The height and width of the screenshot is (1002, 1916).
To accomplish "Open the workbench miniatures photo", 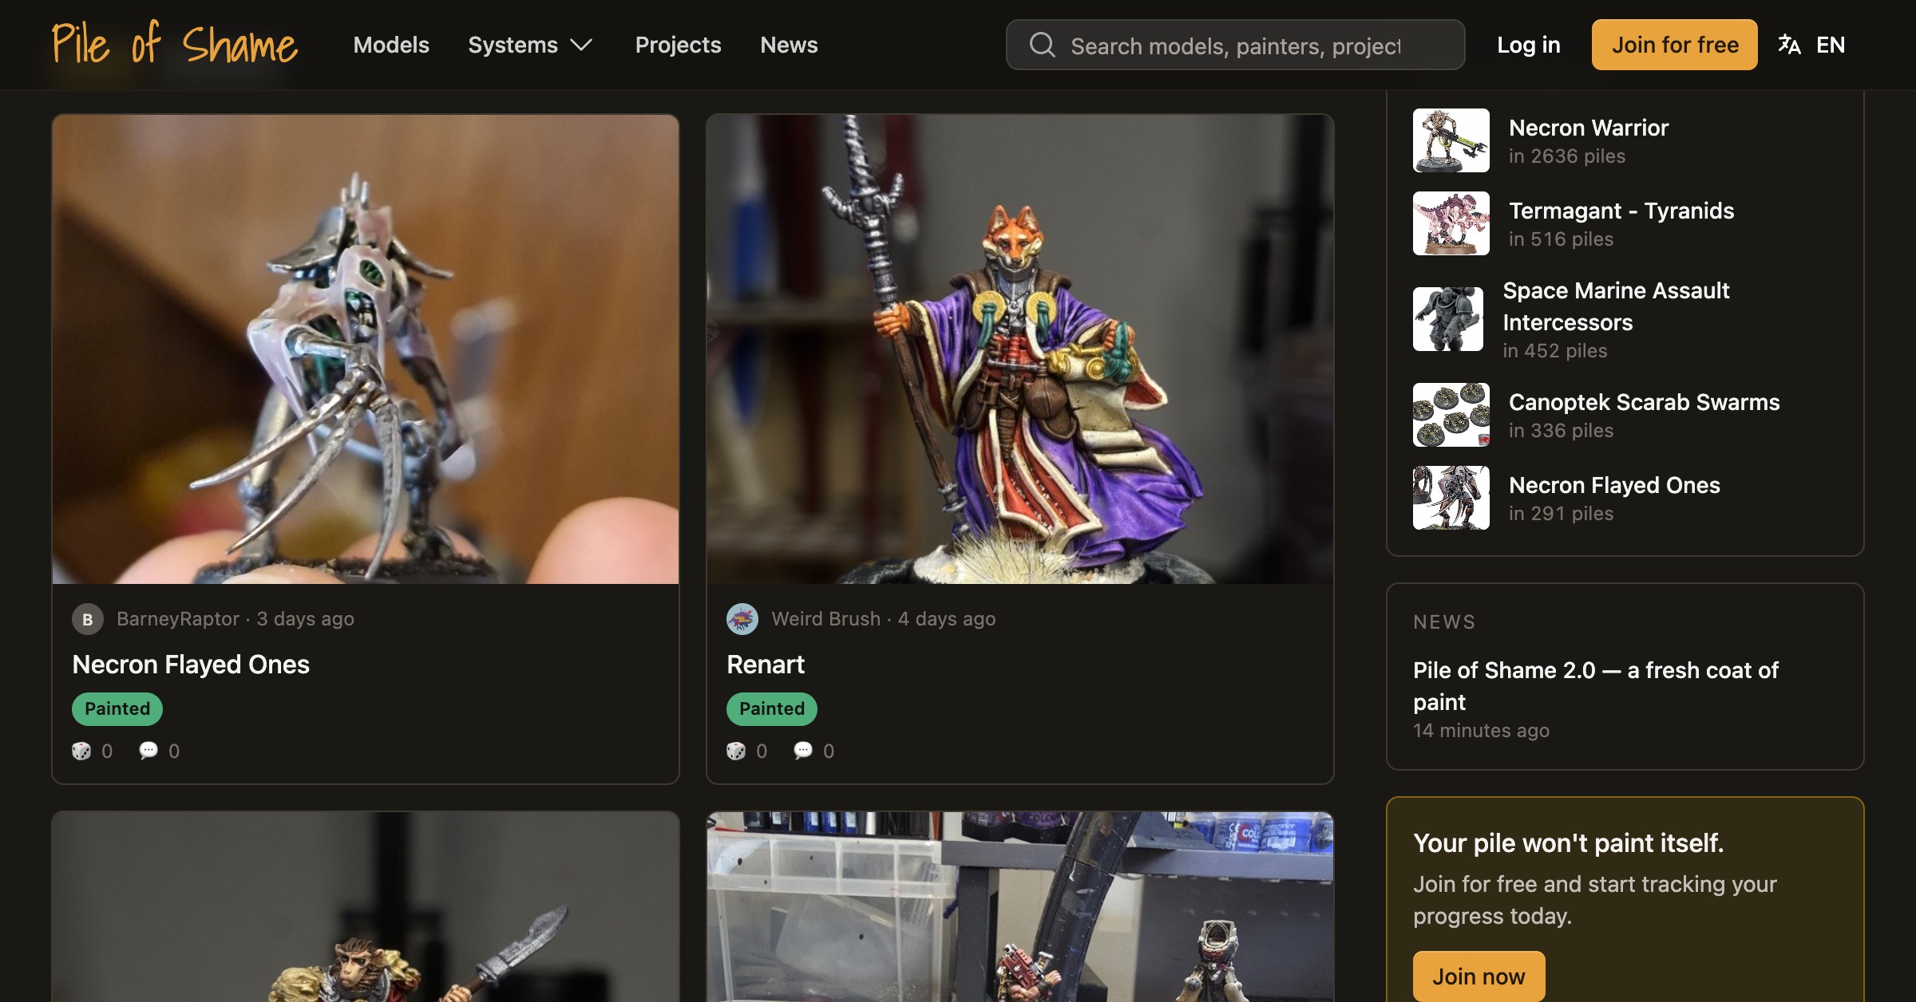I will (x=1020, y=907).
